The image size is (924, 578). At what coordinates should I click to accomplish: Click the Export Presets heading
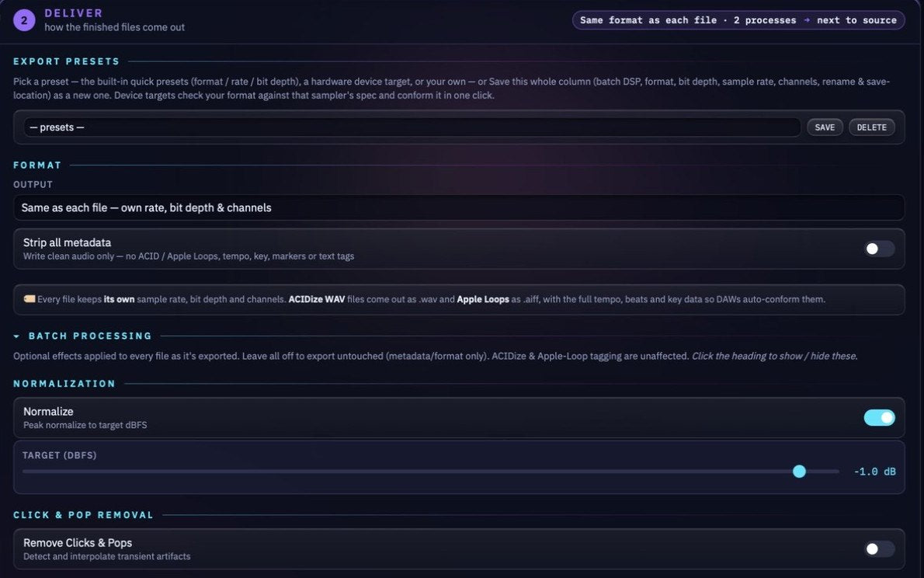point(66,61)
